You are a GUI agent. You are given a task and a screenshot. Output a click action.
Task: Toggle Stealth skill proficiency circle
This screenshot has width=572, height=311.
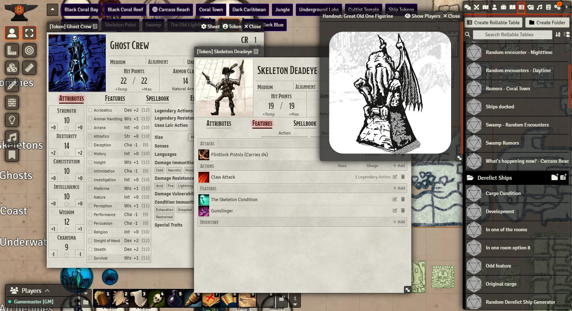[x=91, y=249]
